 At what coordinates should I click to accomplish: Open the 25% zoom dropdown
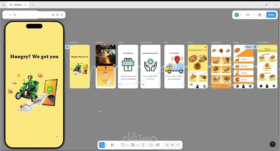pyautogui.click(x=250, y=15)
